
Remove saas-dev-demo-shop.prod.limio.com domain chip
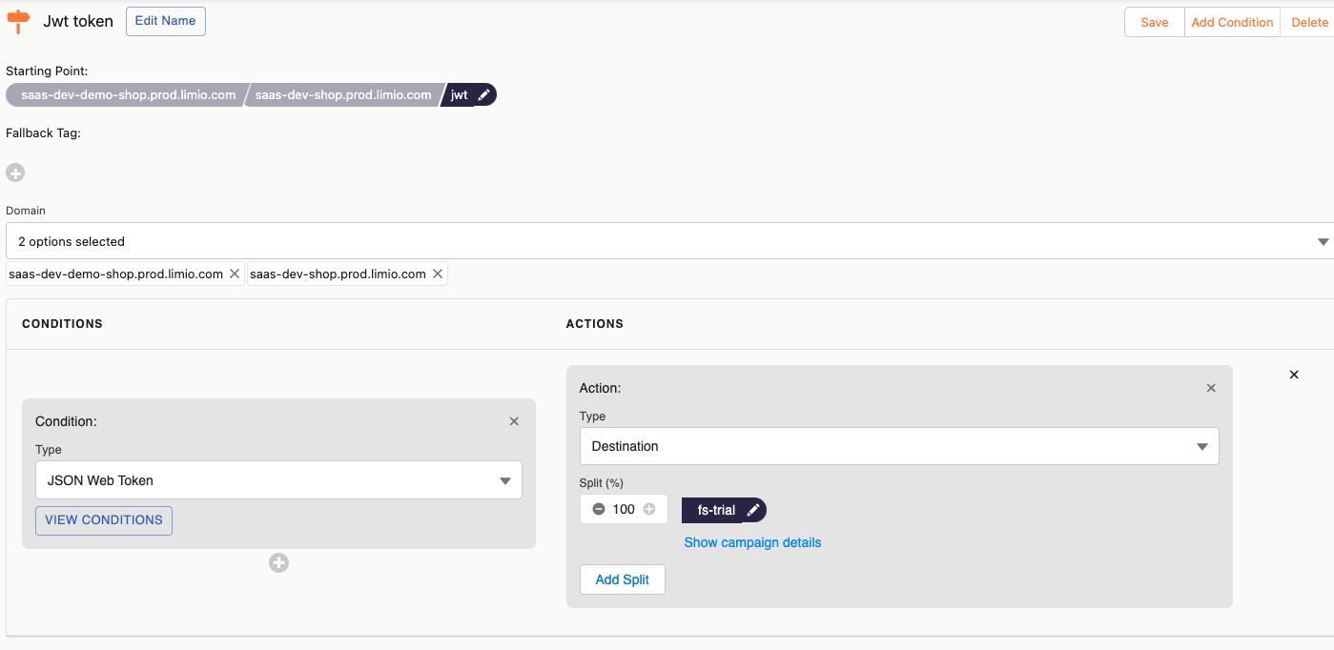[x=235, y=274]
